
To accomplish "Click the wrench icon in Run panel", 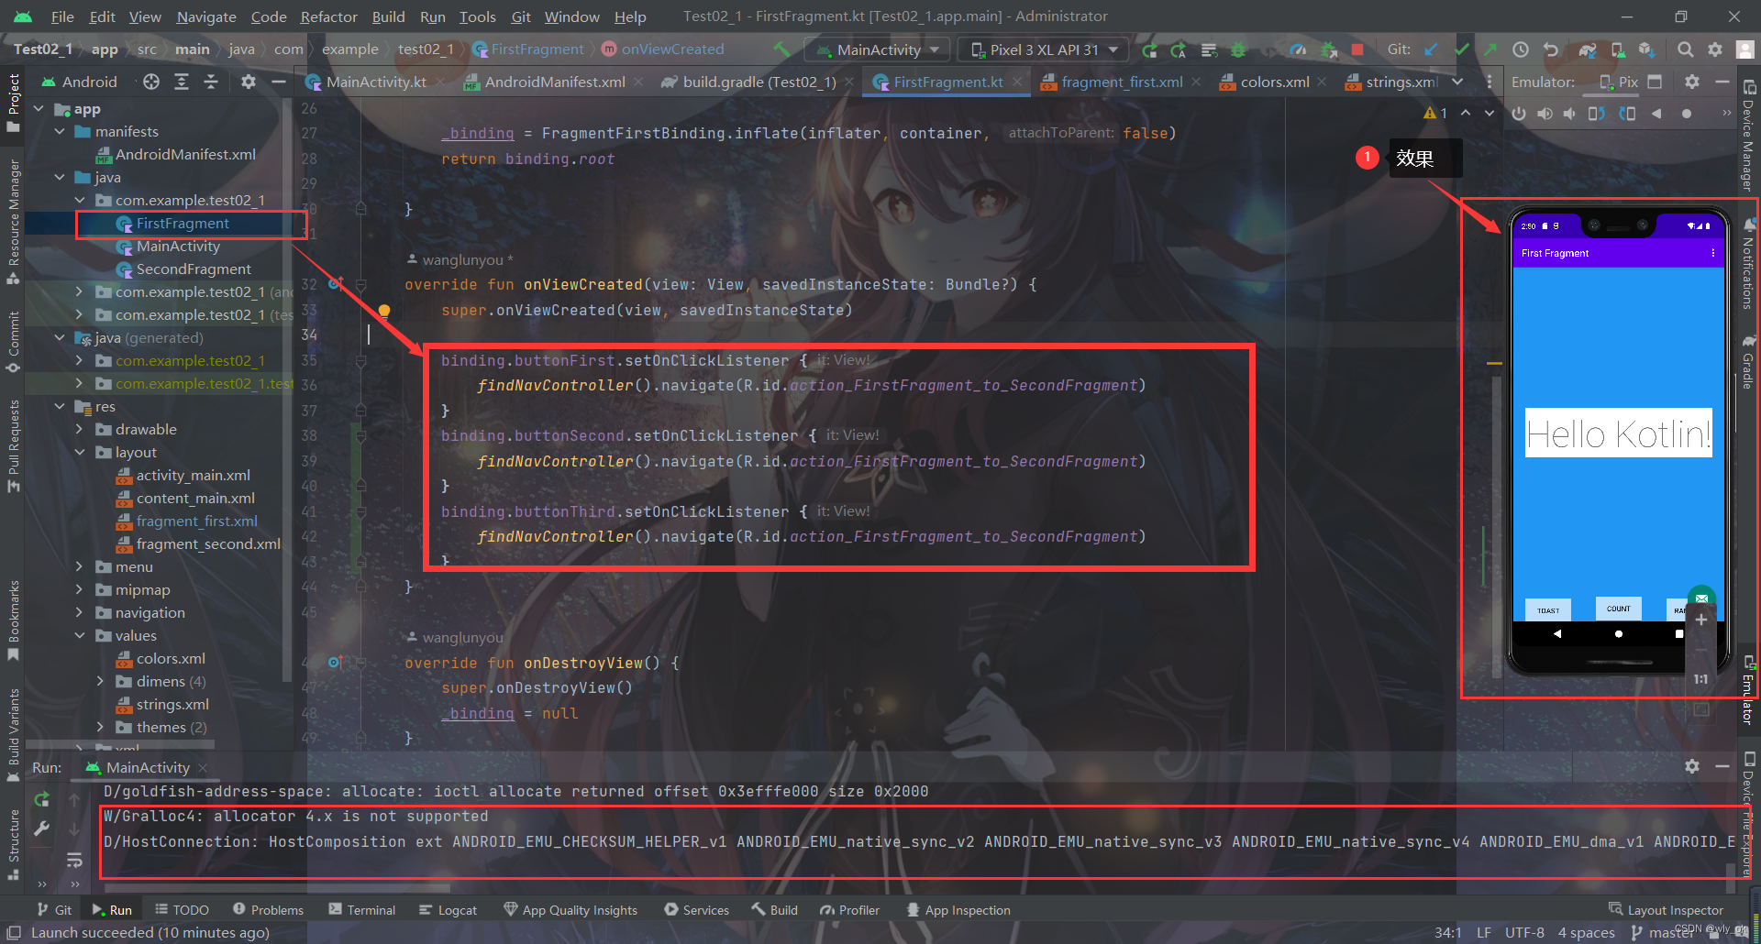I will pyautogui.click(x=41, y=829).
